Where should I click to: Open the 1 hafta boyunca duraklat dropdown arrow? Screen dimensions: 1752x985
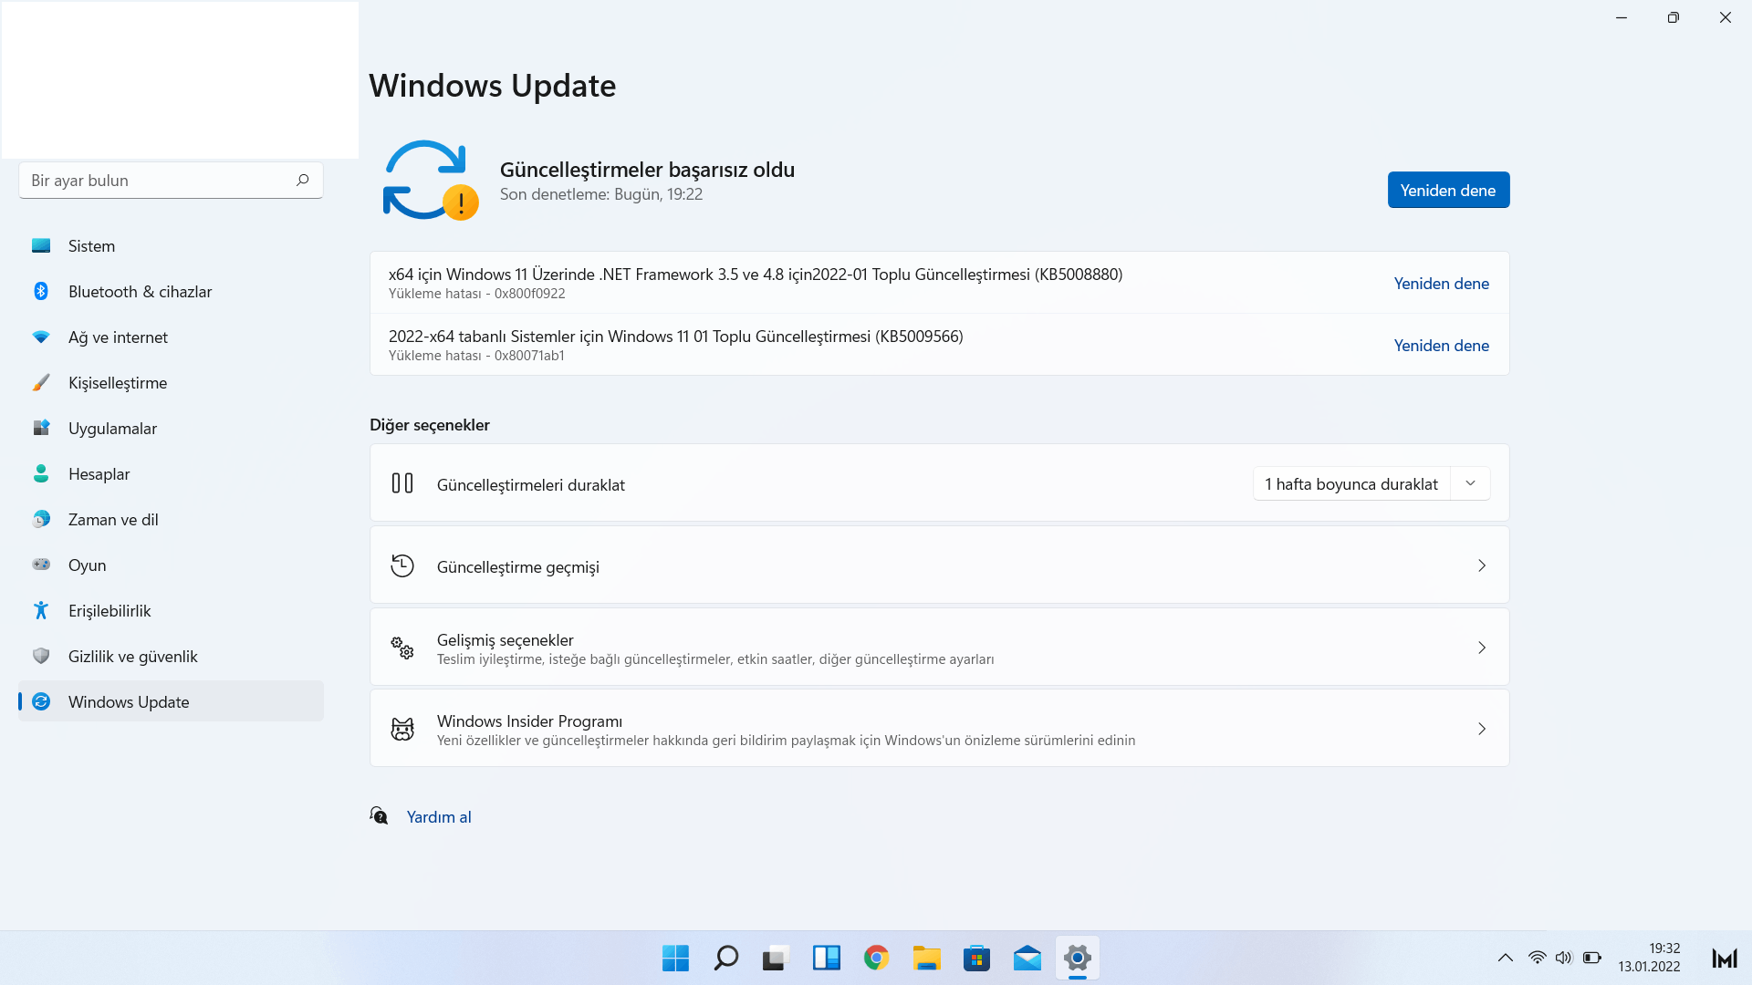(x=1470, y=483)
